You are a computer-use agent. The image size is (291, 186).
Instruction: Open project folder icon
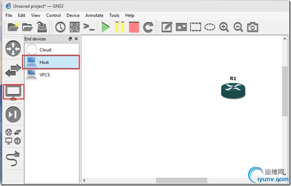[x=27, y=27]
